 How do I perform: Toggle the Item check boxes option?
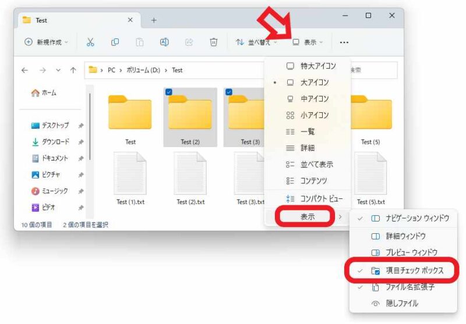[x=403, y=270]
